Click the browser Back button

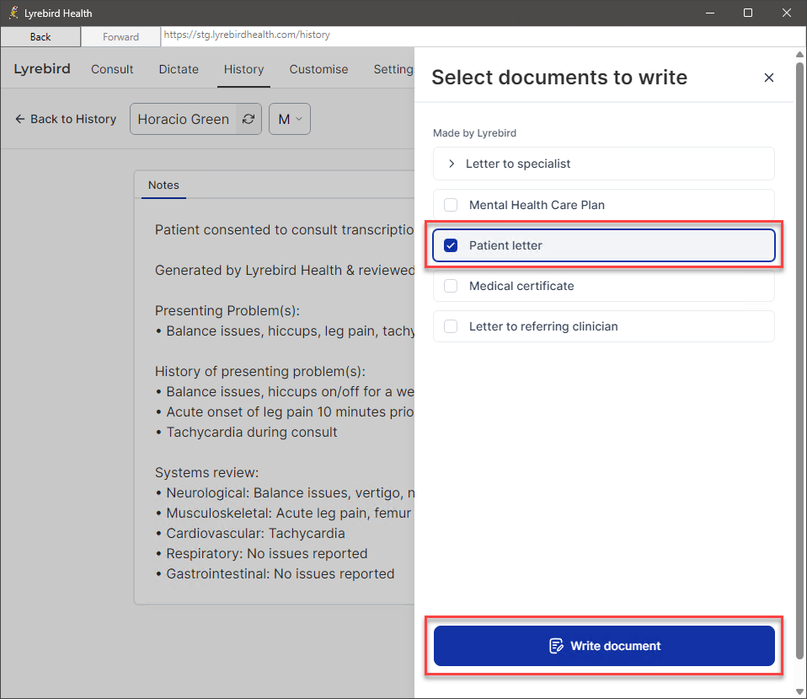tap(40, 36)
